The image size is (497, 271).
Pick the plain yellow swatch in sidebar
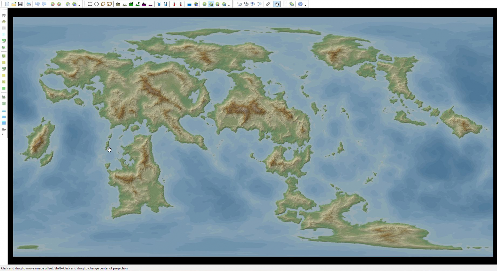click(4, 75)
